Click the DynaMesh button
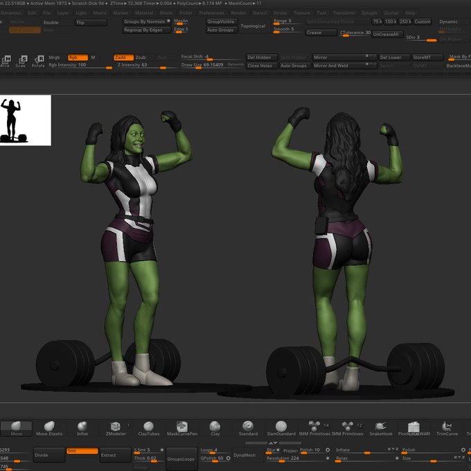This screenshot has height=471, width=471. [245, 455]
